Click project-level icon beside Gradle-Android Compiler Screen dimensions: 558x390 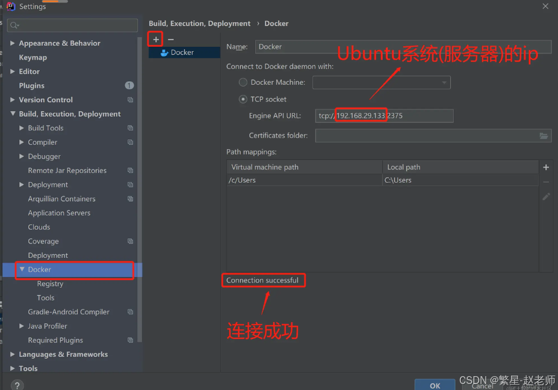click(130, 312)
